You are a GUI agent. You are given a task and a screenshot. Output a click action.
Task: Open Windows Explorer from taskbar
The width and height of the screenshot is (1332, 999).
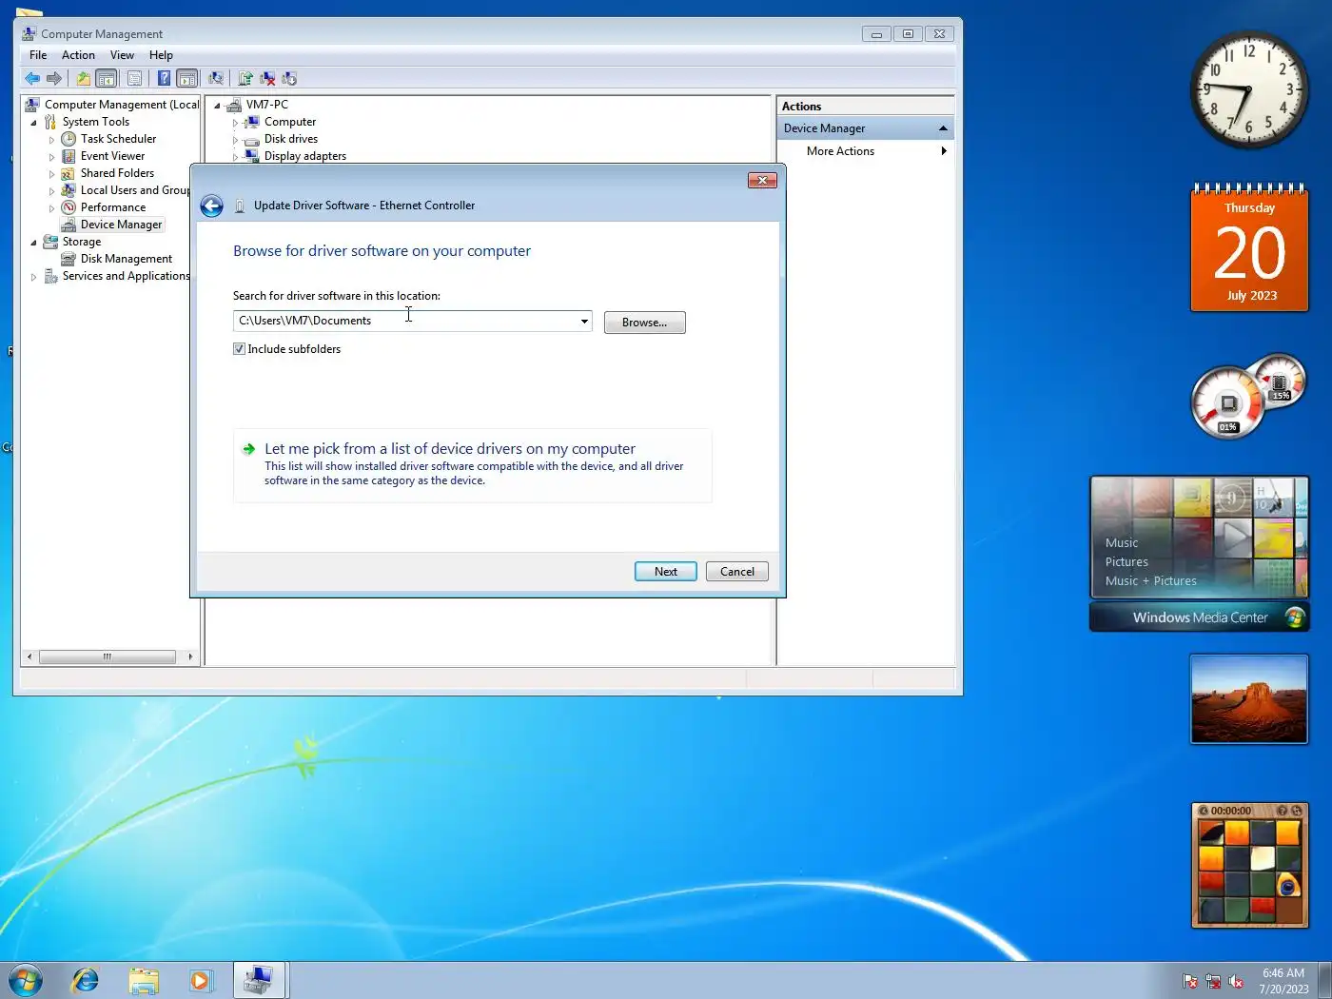144,980
